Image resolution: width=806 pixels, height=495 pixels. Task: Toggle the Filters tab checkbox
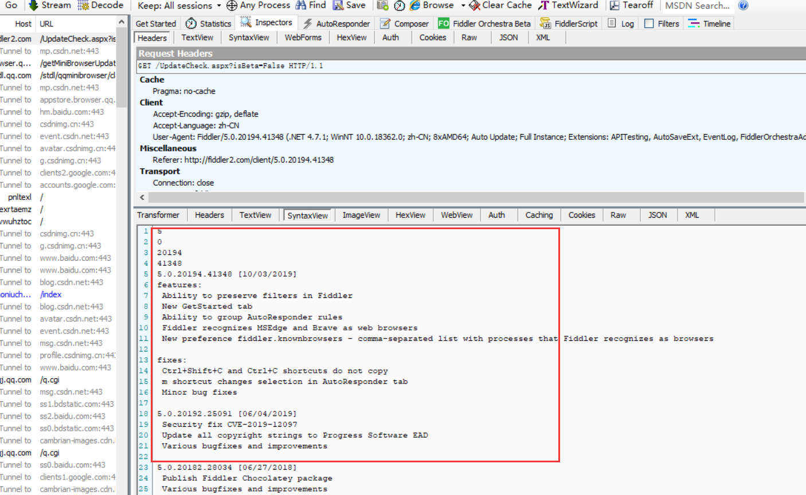point(649,23)
